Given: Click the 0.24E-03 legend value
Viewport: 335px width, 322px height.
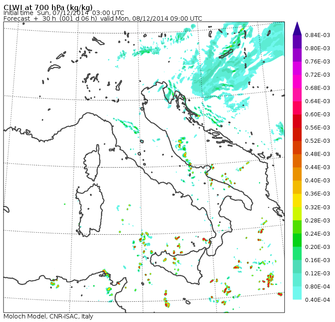Looking at the screenshot, I should (317, 234).
